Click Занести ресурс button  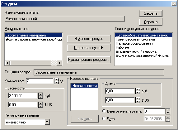coord(89,39)
